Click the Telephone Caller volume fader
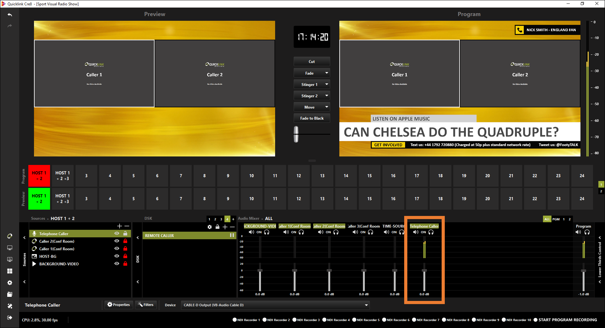The image size is (605, 328). point(424,271)
